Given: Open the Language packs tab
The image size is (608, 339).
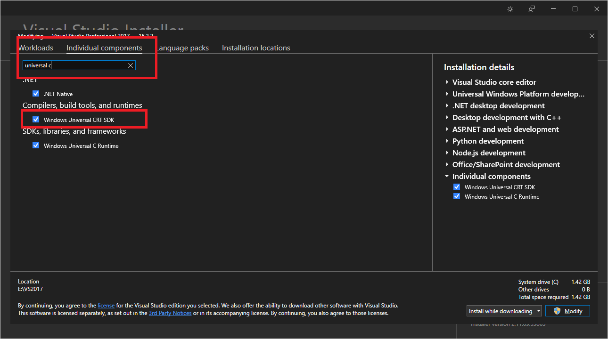Looking at the screenshot, I should (x=183, y=48).
